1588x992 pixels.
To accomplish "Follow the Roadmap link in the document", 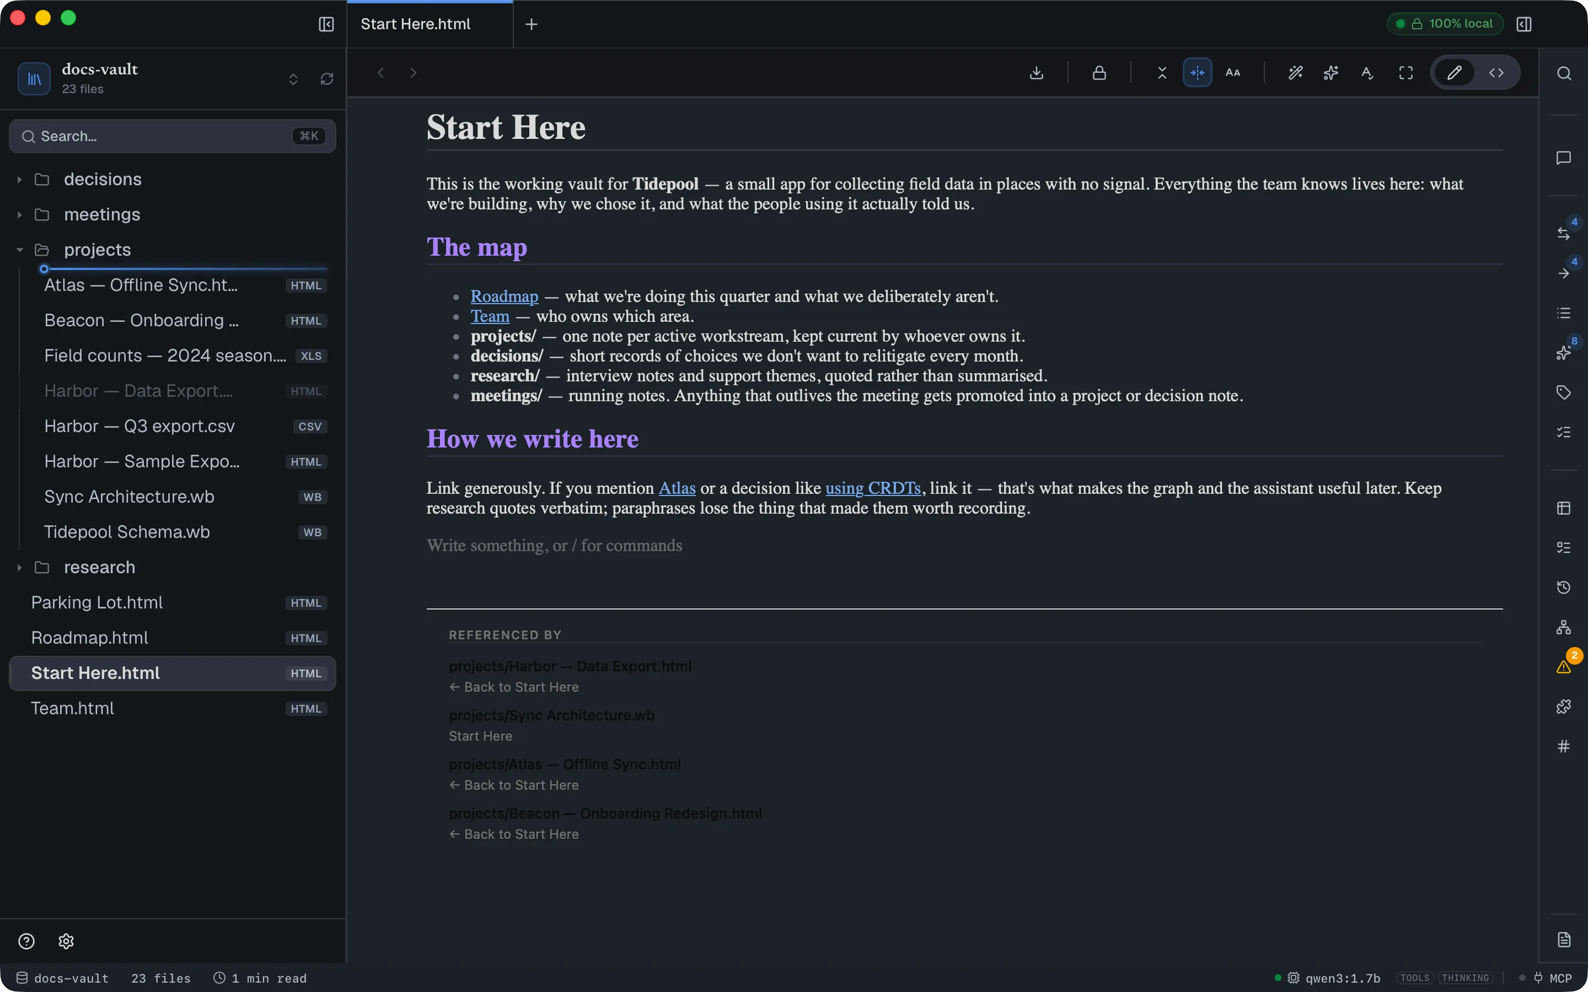I will click(504, 296).
